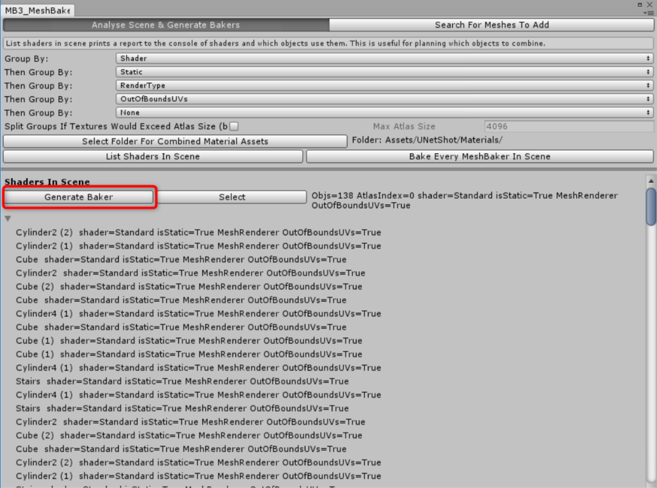Open the RenderType grouping dropdown
657x488 pixels.
pyautogui.click(x=384, y=85)
